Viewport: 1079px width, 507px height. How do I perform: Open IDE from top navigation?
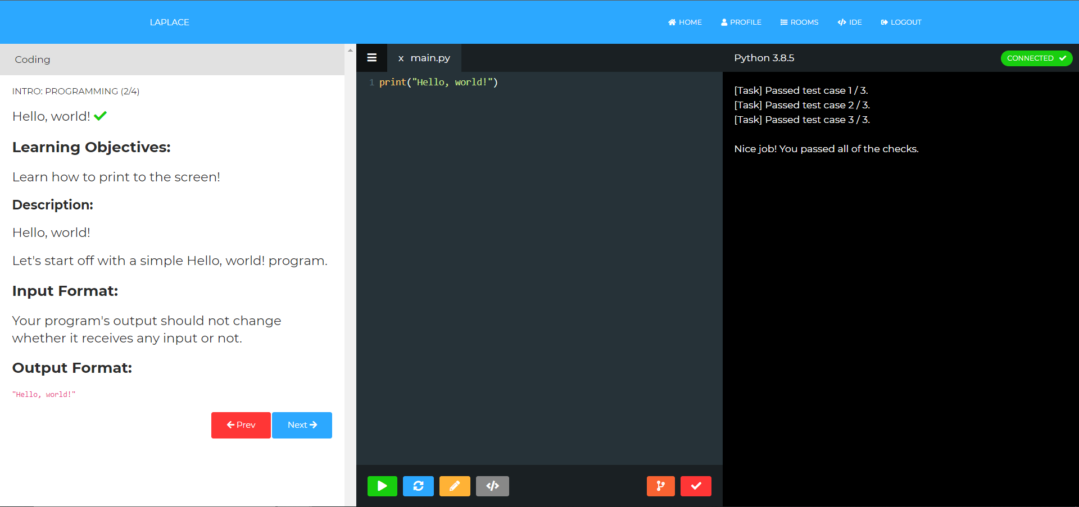849,22
